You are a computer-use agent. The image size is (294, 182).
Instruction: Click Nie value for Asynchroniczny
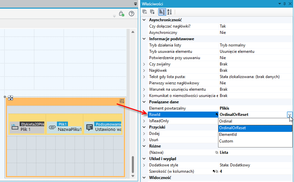[223, 33]
